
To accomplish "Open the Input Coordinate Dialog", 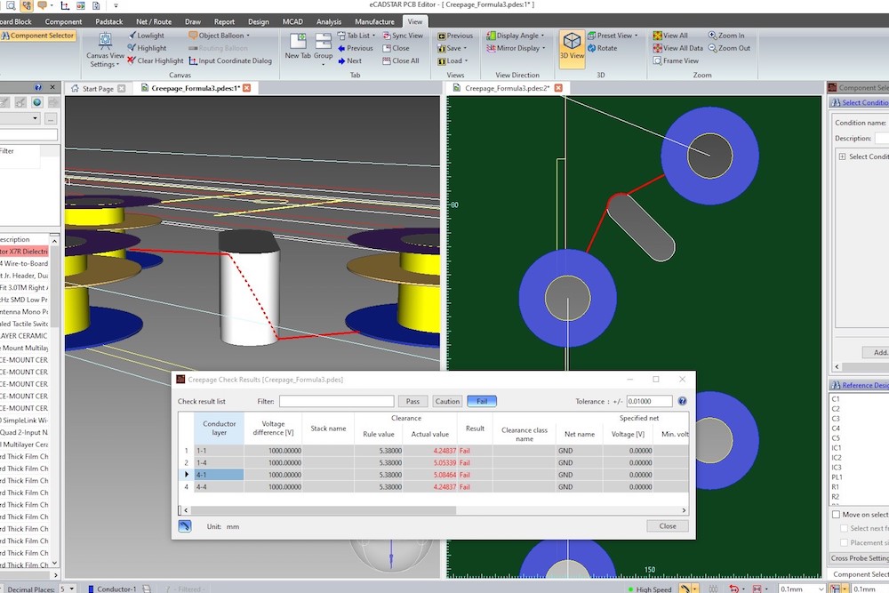I will click(234, 60).
